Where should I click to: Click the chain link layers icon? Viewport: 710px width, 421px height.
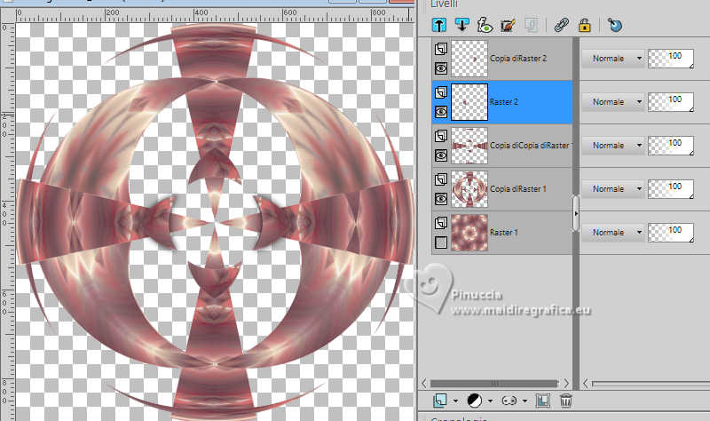[x=561, y=25]
